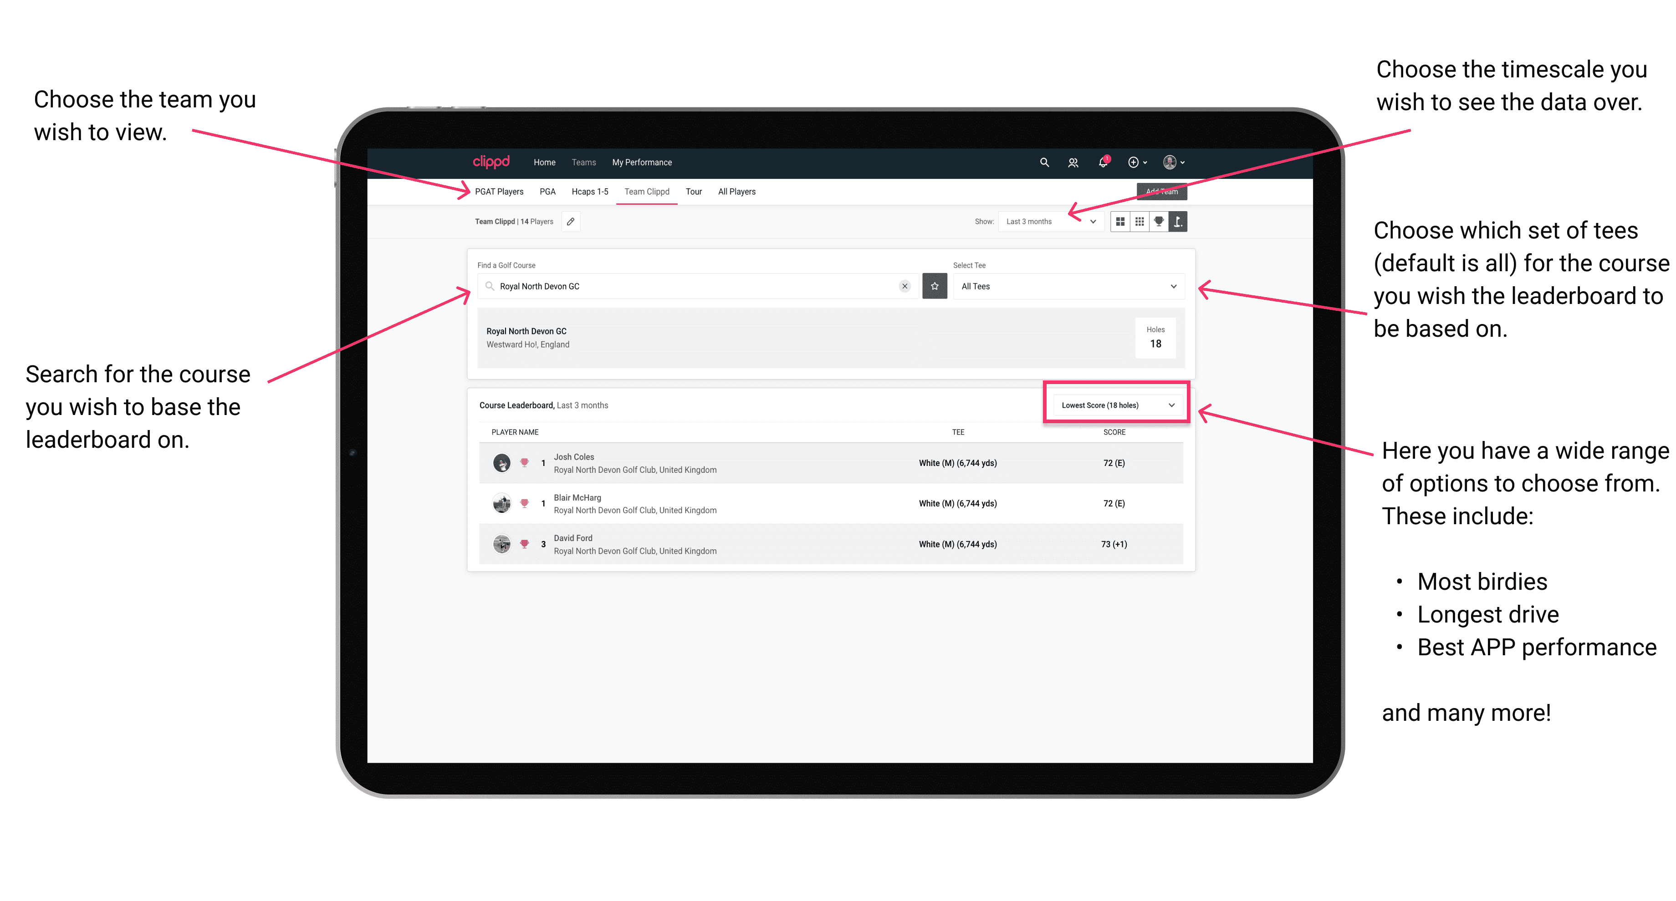Click the star/favorite icon next to course
Screen dimensions: 1676x901
tap(935, 286)
